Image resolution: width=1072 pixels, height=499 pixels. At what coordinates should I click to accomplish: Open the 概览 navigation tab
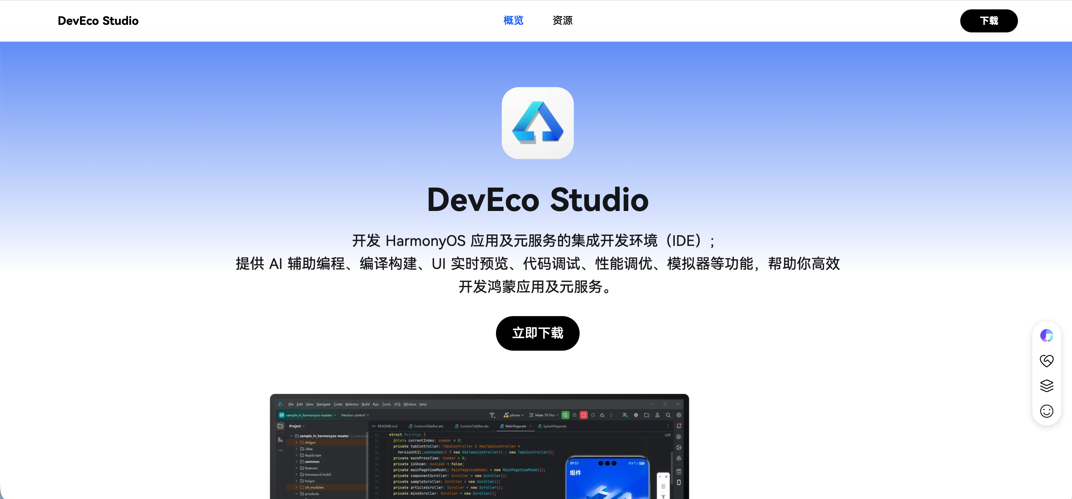(x=513, y=21)
